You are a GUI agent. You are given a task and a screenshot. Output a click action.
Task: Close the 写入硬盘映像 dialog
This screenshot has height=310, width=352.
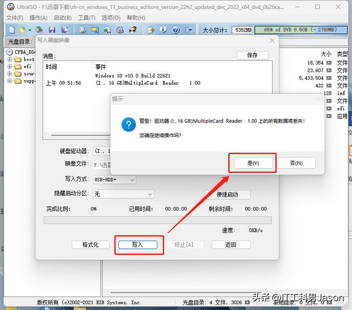pyautogui.click(x=272, y=40)
